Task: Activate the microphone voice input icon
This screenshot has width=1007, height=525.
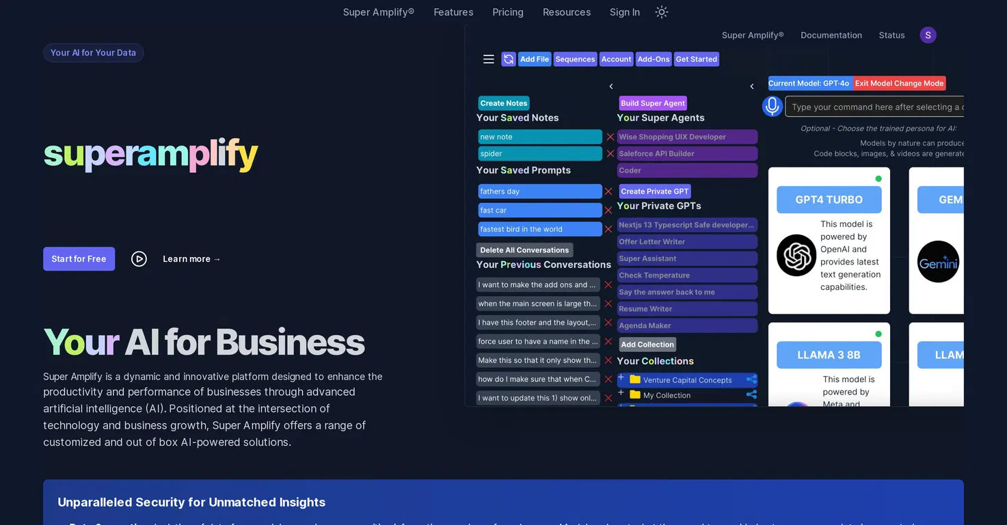Action: click(x=773, y=106)
